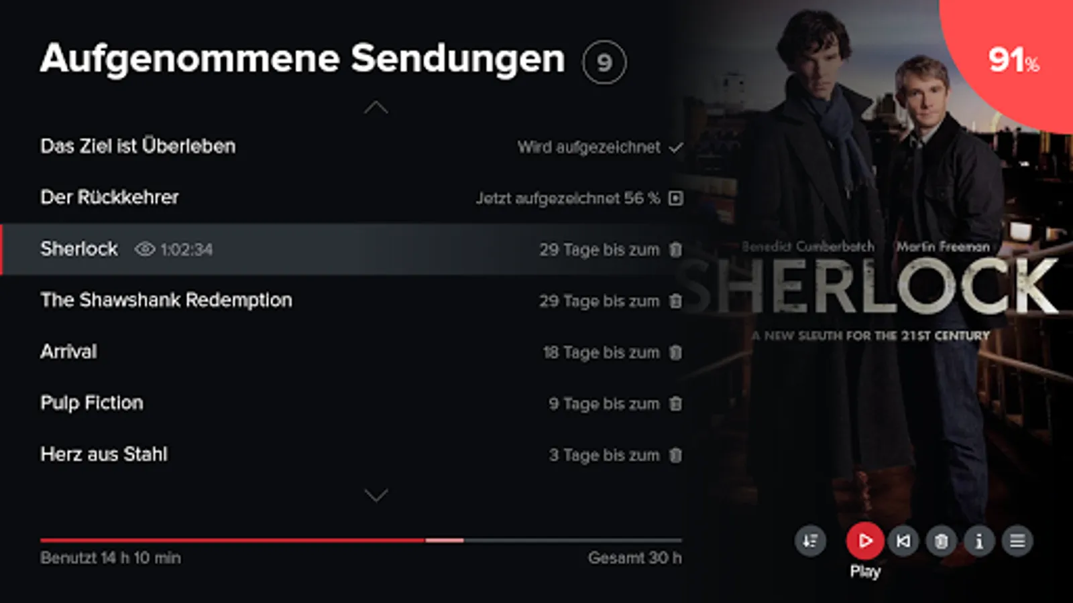Click the red Play button
The height and width of the screenshot is (603, 1073).
864,541
